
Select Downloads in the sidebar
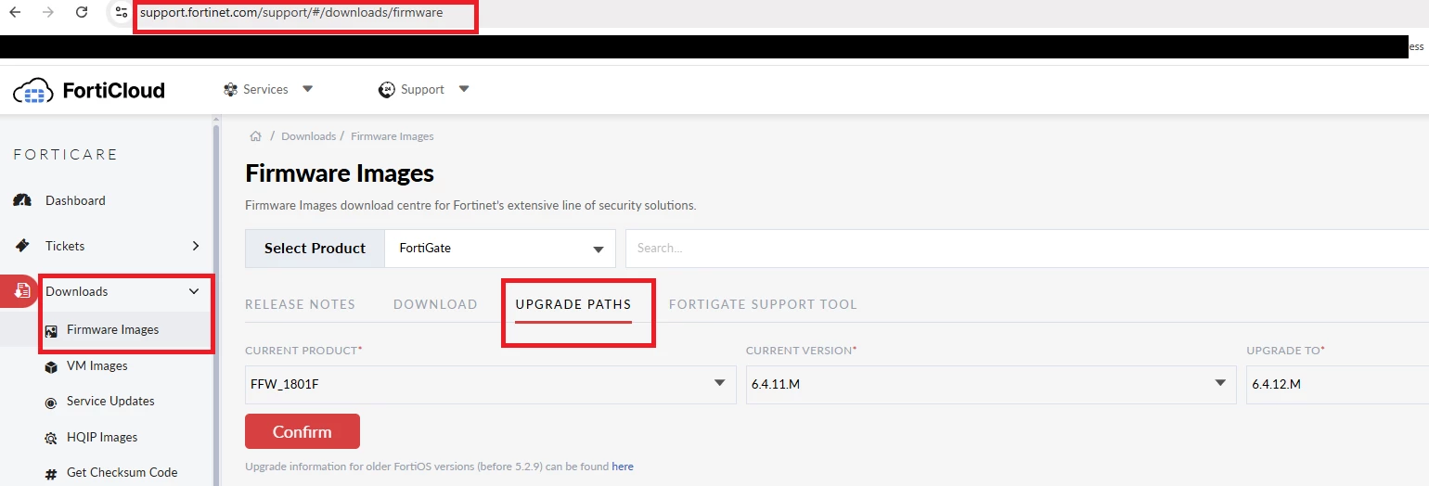click(77, 291)
